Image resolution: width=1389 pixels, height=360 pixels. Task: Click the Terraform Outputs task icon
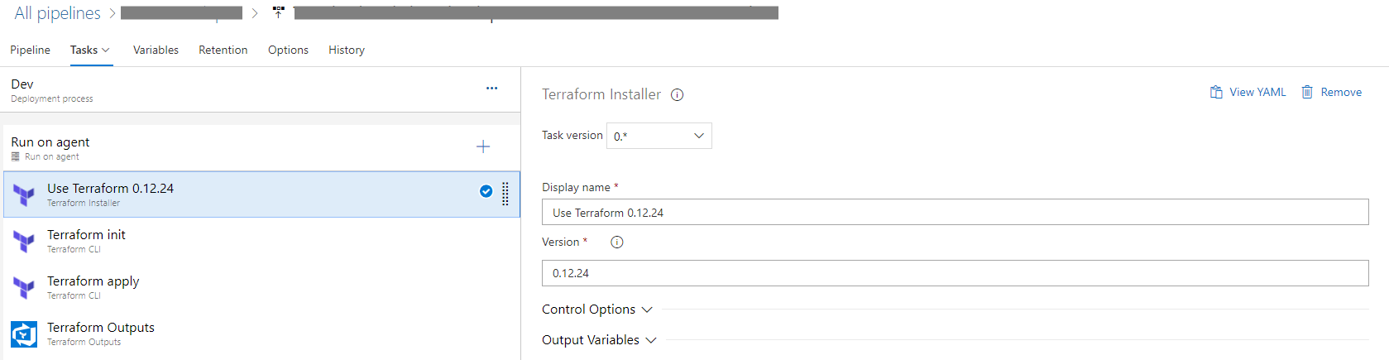pos(24,334)
